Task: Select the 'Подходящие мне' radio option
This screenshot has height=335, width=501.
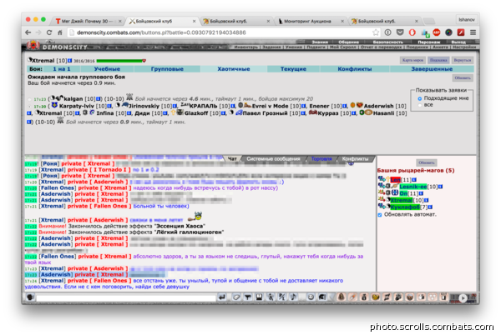Action: coord(419,99)
